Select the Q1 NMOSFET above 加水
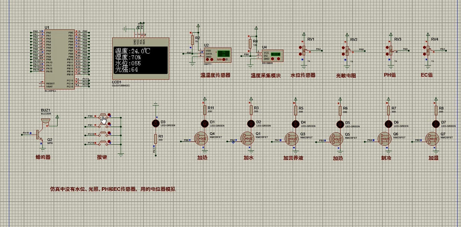461x227 pixels. click(x=247, y=139)
